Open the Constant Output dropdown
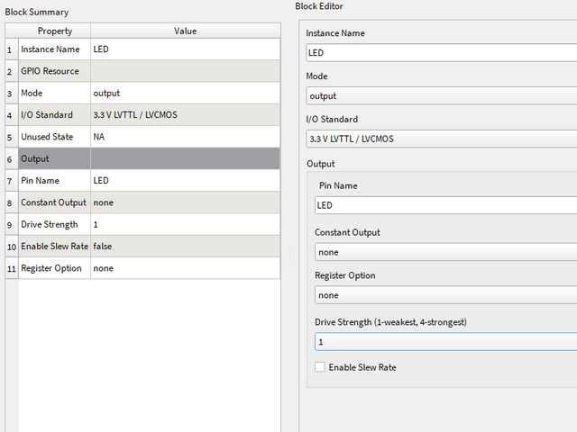 445,252
